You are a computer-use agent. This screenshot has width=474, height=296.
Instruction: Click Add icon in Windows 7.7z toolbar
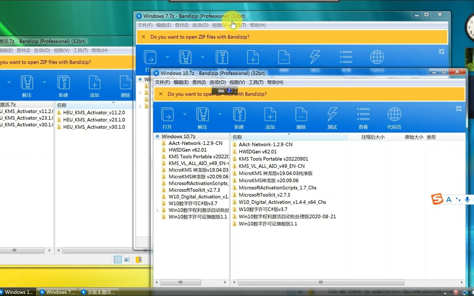[x=253, y=57]
